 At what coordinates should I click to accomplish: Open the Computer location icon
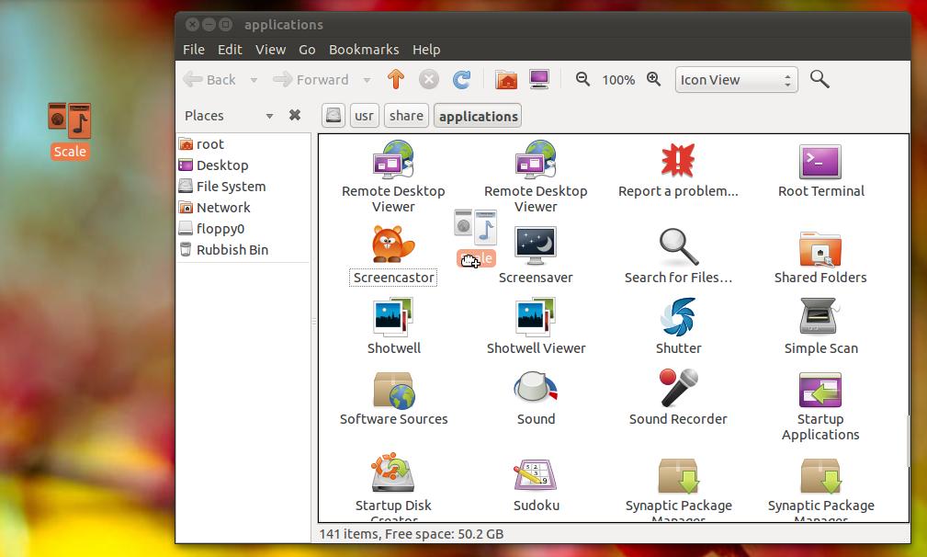pyautogui.click(x=539, y=79)
